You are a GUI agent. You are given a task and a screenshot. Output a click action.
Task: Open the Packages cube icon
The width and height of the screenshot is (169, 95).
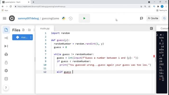[x=6, y=54]
